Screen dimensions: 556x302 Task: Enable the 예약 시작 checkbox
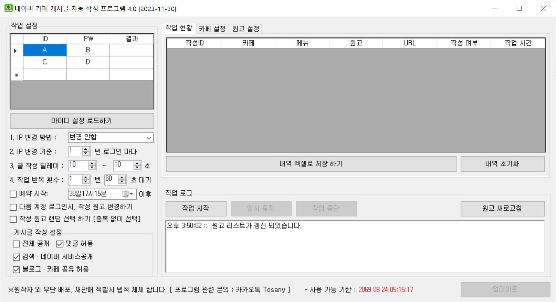tap(13, 194)
